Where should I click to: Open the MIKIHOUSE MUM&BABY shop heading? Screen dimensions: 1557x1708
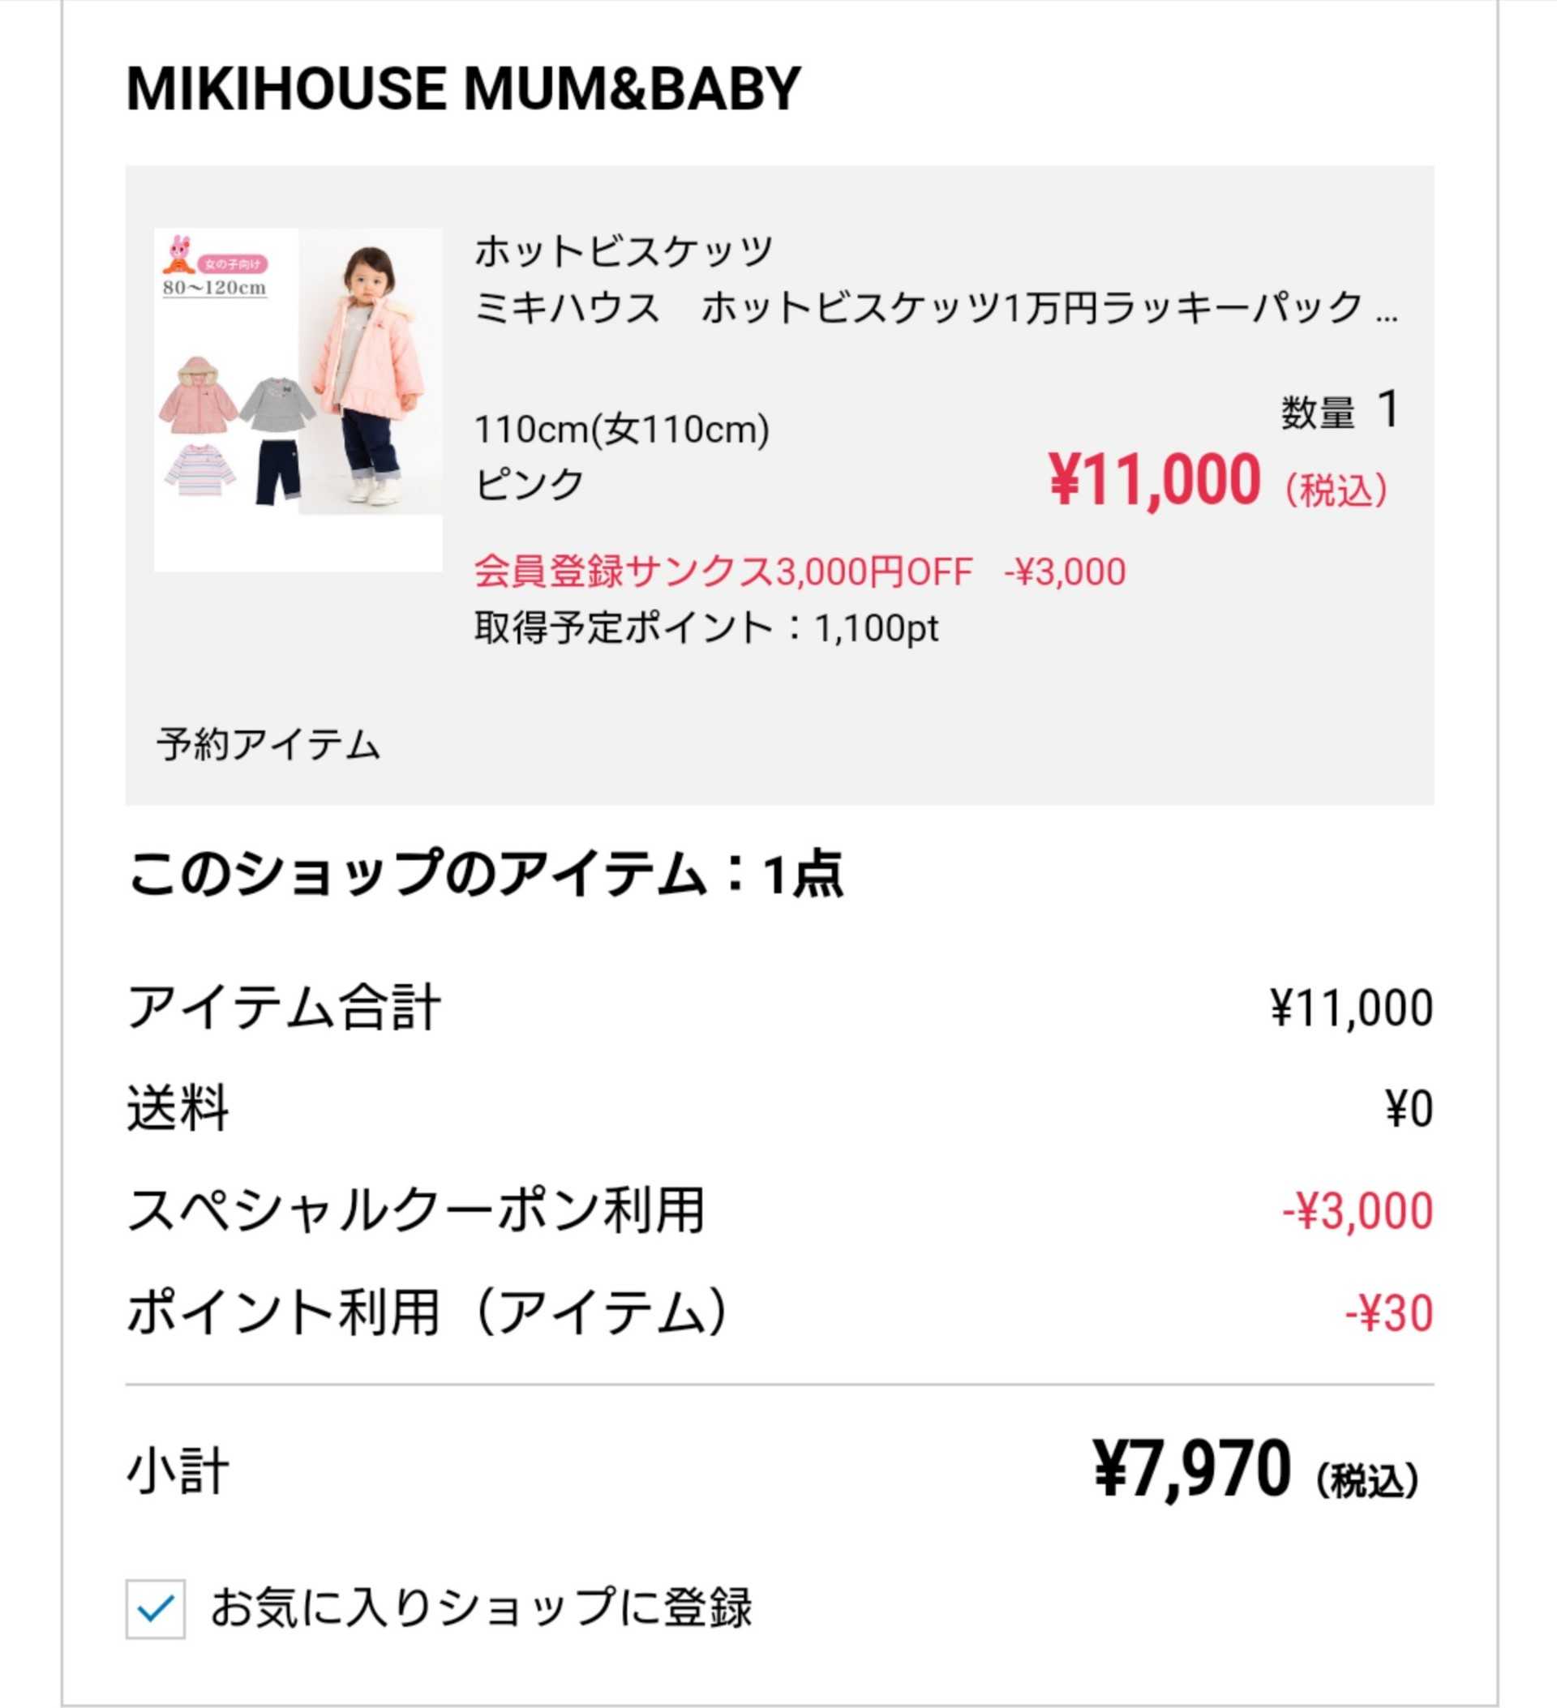pos(463,88)
